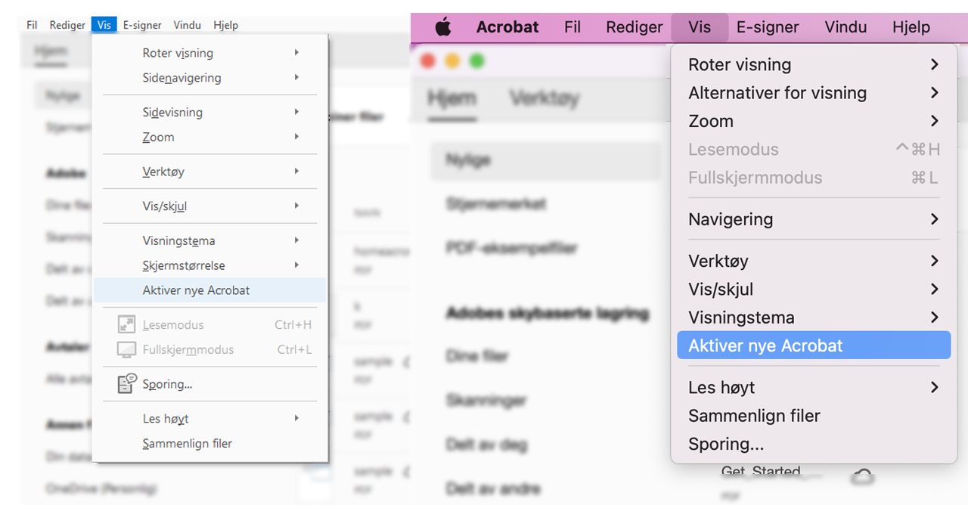Open Hjelp in the Windows menu bar

[225, 25]
